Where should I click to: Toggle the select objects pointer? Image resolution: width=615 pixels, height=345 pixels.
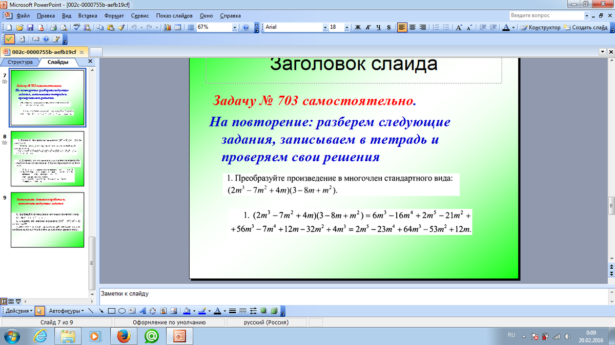coord(39,311)
